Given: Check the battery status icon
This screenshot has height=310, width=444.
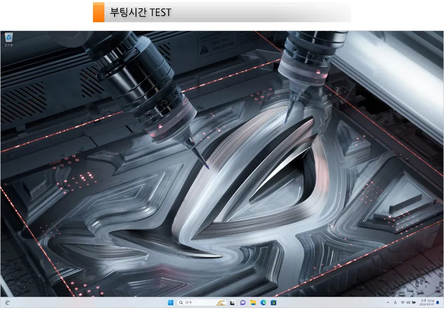Looking at the screenshot, I should pos(414,303).
